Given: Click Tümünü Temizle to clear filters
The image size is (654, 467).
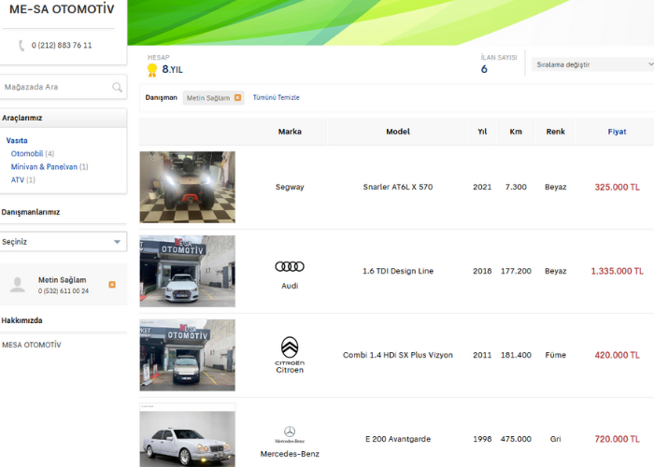Looking at the screenshot, I should point(276,98).
